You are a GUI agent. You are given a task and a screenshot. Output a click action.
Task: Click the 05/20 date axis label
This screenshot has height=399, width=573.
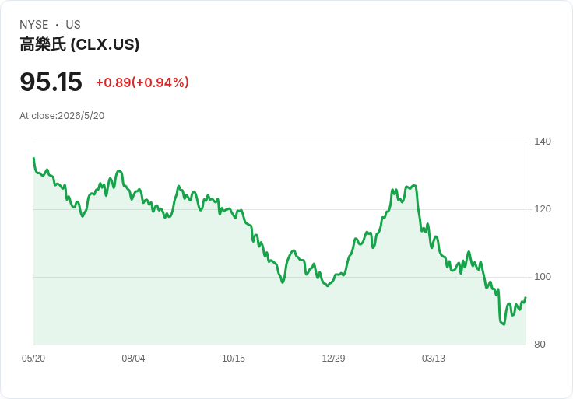[x=33, y=359]
